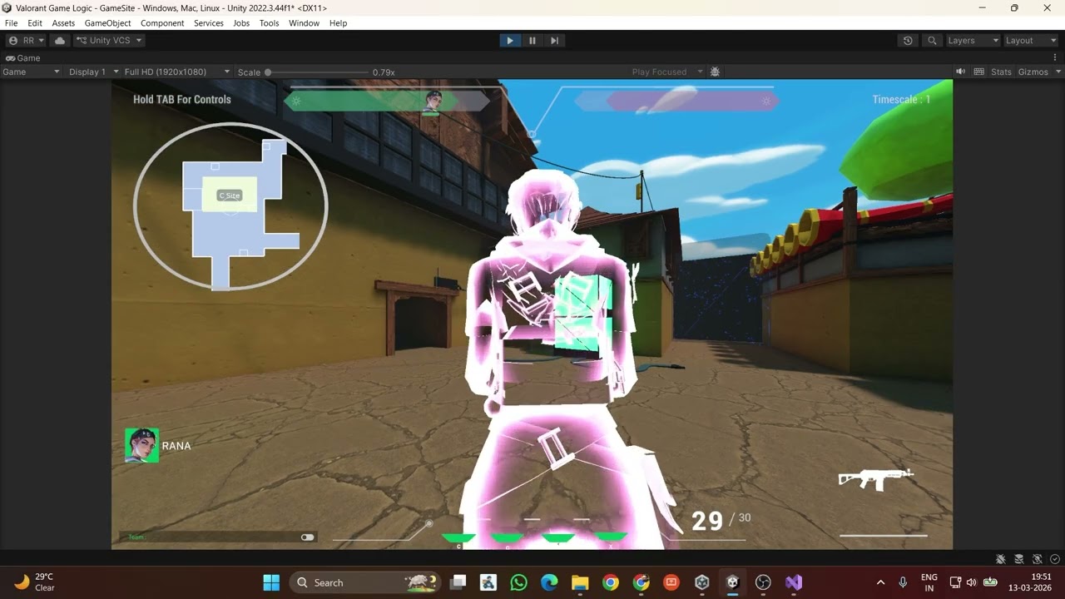Click the agent portrait on the top green team bar
This screenshot has width=1065, height=599.
coord(433,101)
